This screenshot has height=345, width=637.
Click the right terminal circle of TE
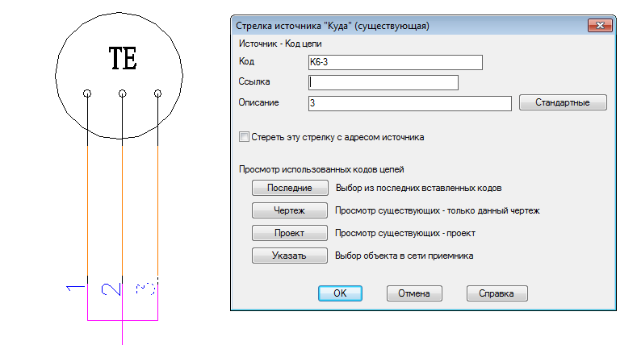click(x=157, y=94)
